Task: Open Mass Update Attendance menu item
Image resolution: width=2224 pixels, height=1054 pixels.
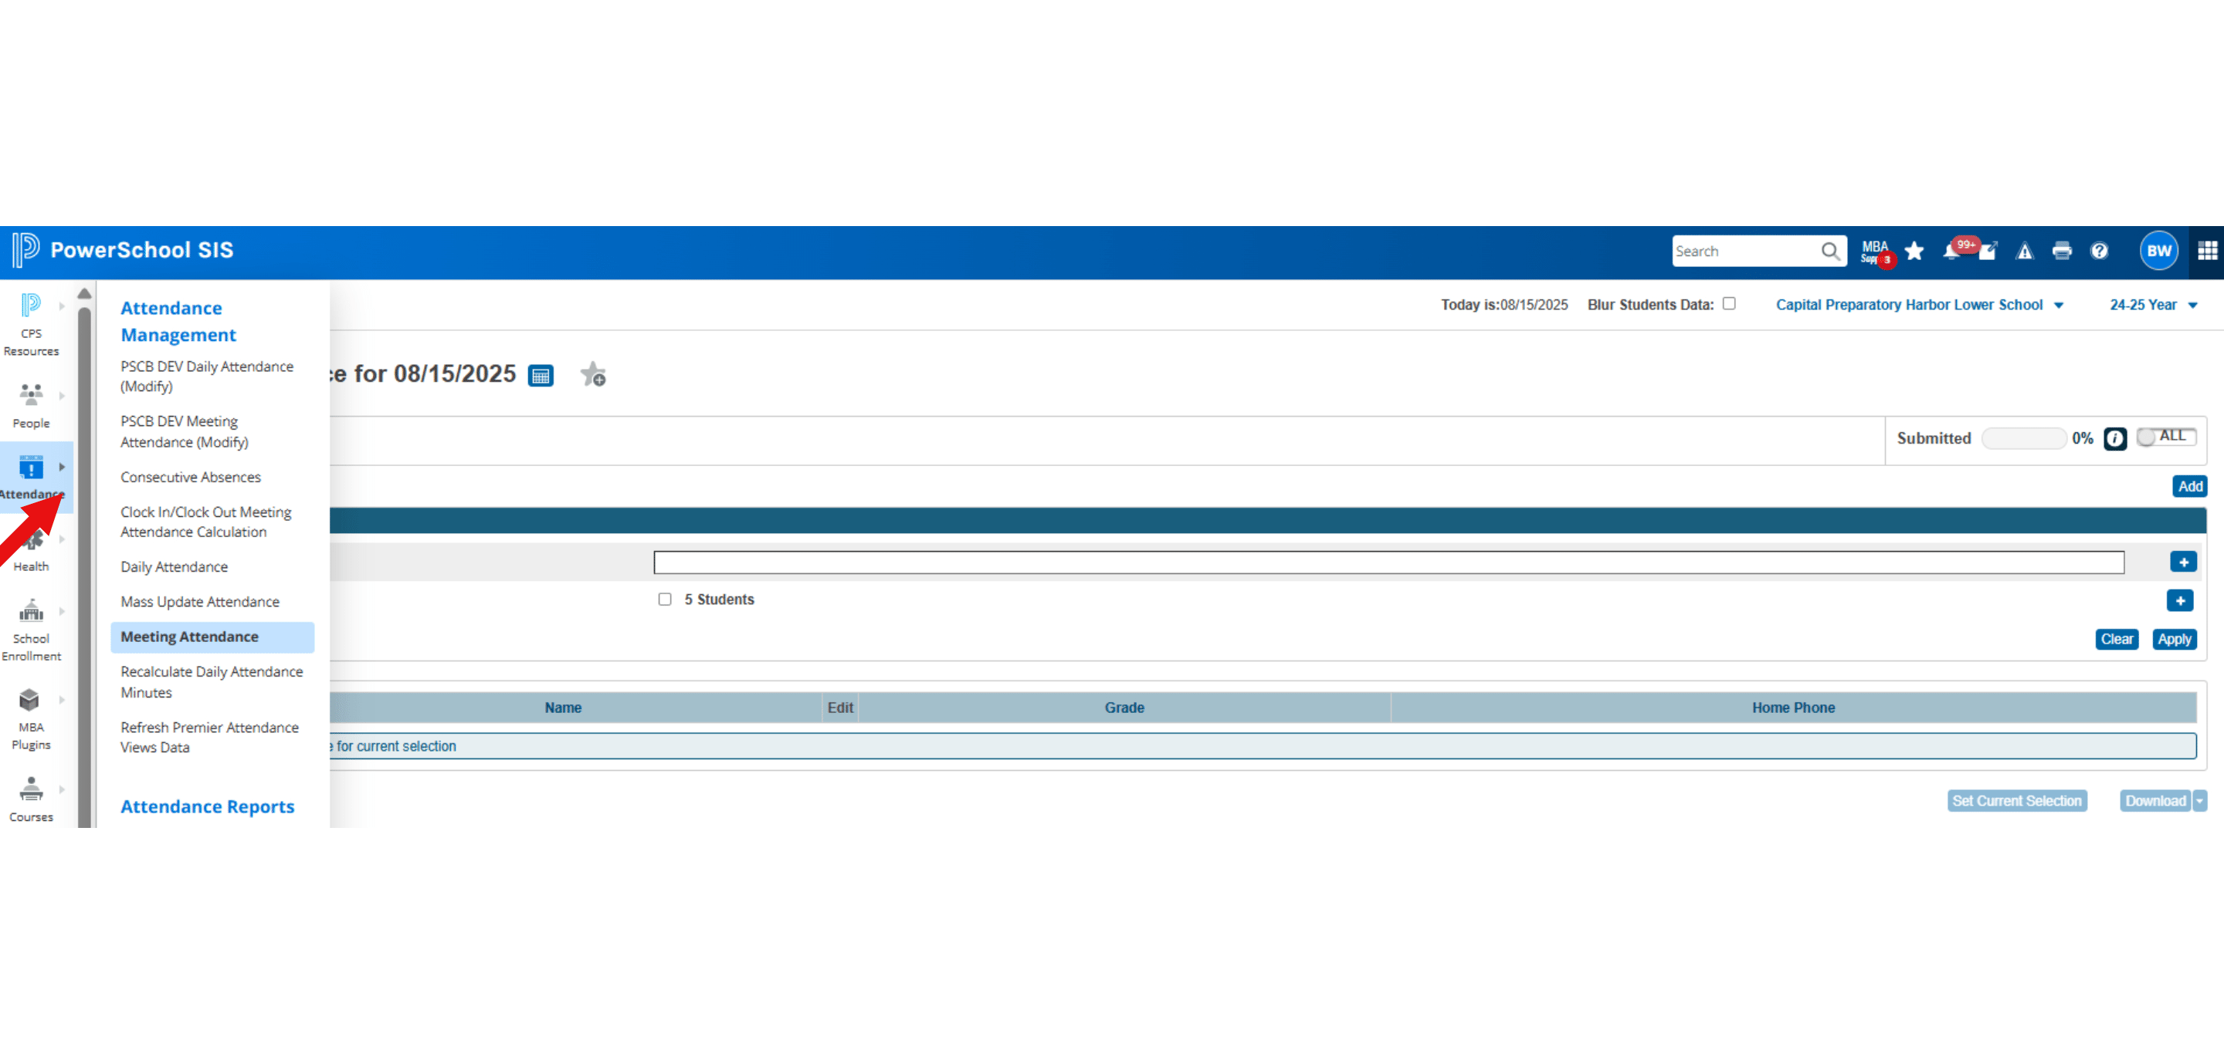Action: 199,602
